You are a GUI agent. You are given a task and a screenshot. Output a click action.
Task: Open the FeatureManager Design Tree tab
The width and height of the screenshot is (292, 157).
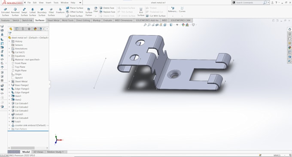click(11, 29)
